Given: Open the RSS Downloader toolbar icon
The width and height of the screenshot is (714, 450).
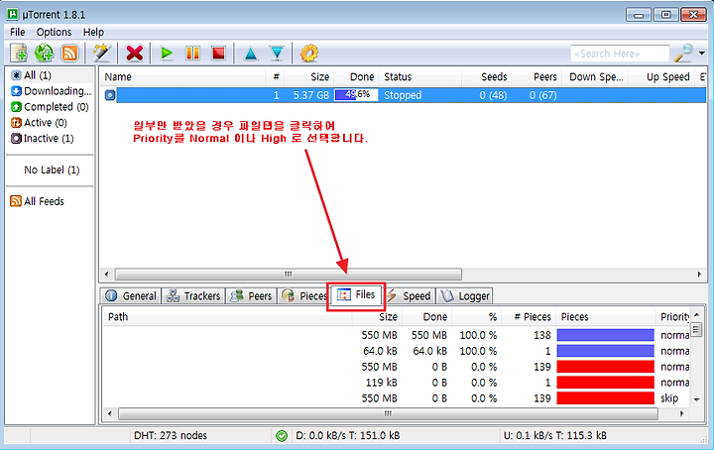Looking at the screenshot, I should click(x=69, y=54).
